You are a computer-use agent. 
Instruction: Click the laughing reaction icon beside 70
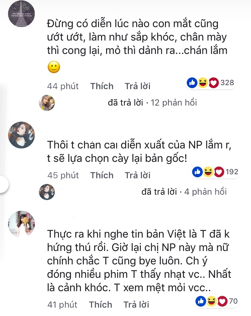(212, 301)
